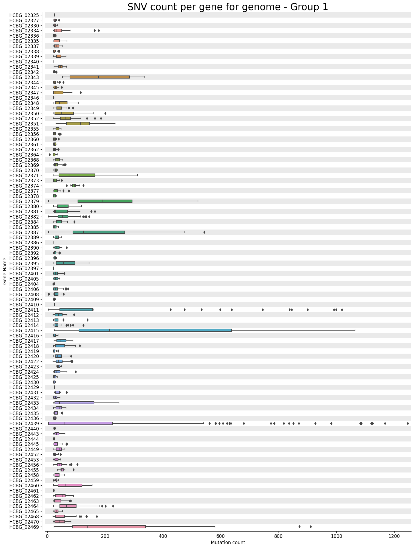This screenshot has height=548, width=414.
Task: Click the HCBG_02371 green box plot
Action: [x=77, y=175]
